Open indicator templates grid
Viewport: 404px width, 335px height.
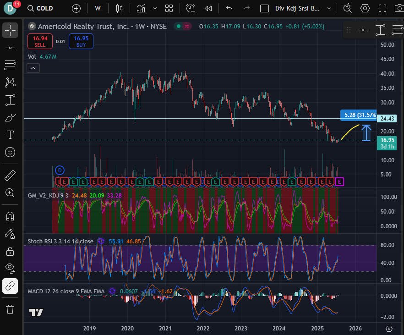point(169,9)
